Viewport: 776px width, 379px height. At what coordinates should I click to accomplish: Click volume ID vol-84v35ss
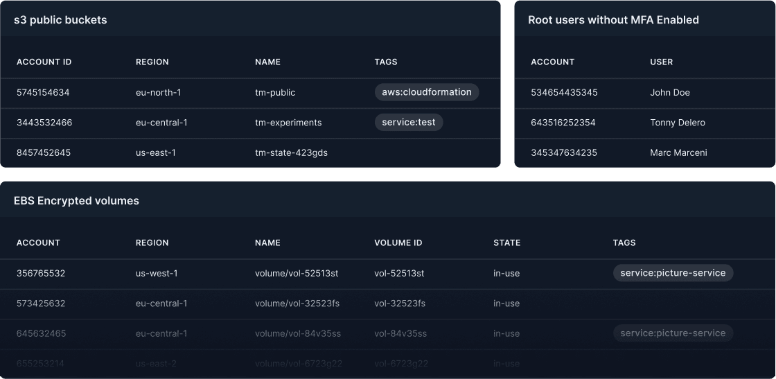point(400,334)
